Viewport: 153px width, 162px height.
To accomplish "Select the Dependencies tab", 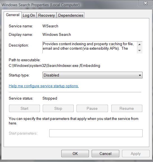I will pos(71,15).
